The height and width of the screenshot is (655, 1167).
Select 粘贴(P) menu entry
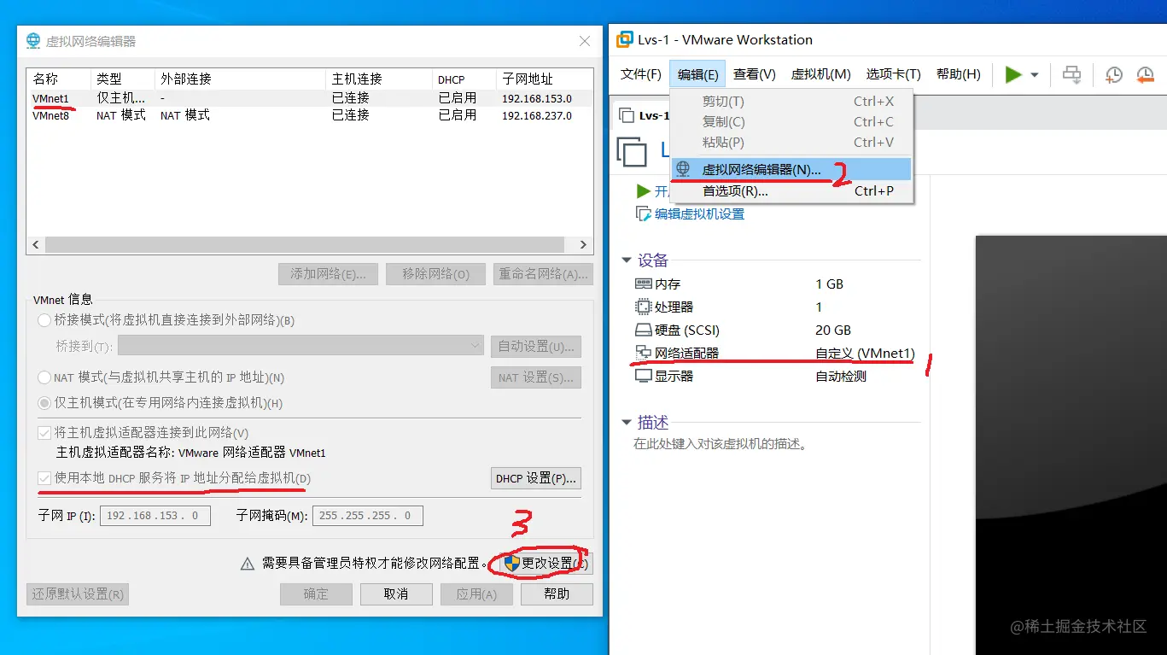coord(791,143)
